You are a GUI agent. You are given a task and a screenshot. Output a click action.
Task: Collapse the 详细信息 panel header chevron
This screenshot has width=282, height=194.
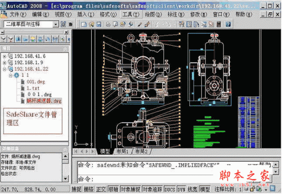[x=65, y=149]
